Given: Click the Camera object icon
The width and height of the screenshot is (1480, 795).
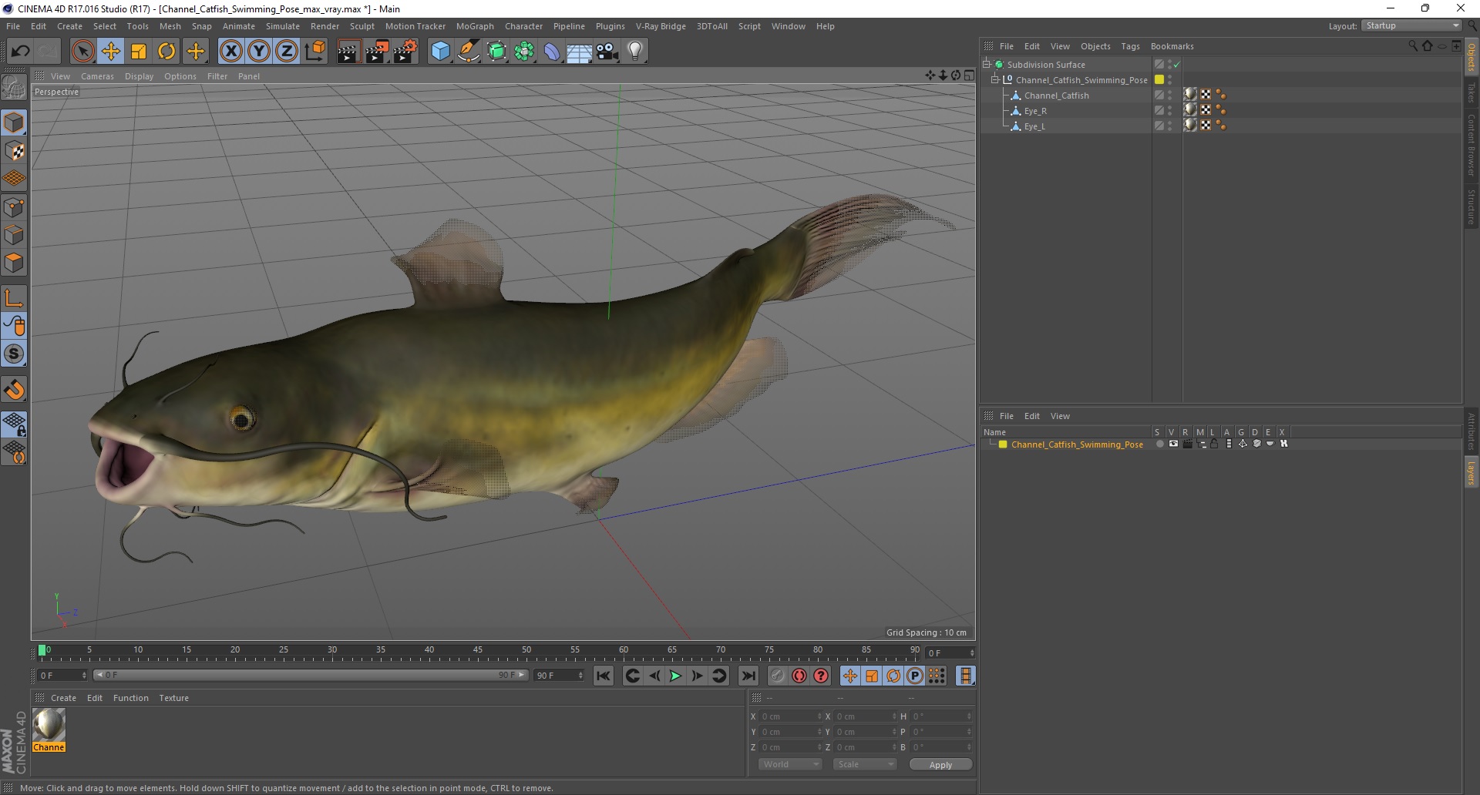Looking at the screenshot, I should [607, 52].
